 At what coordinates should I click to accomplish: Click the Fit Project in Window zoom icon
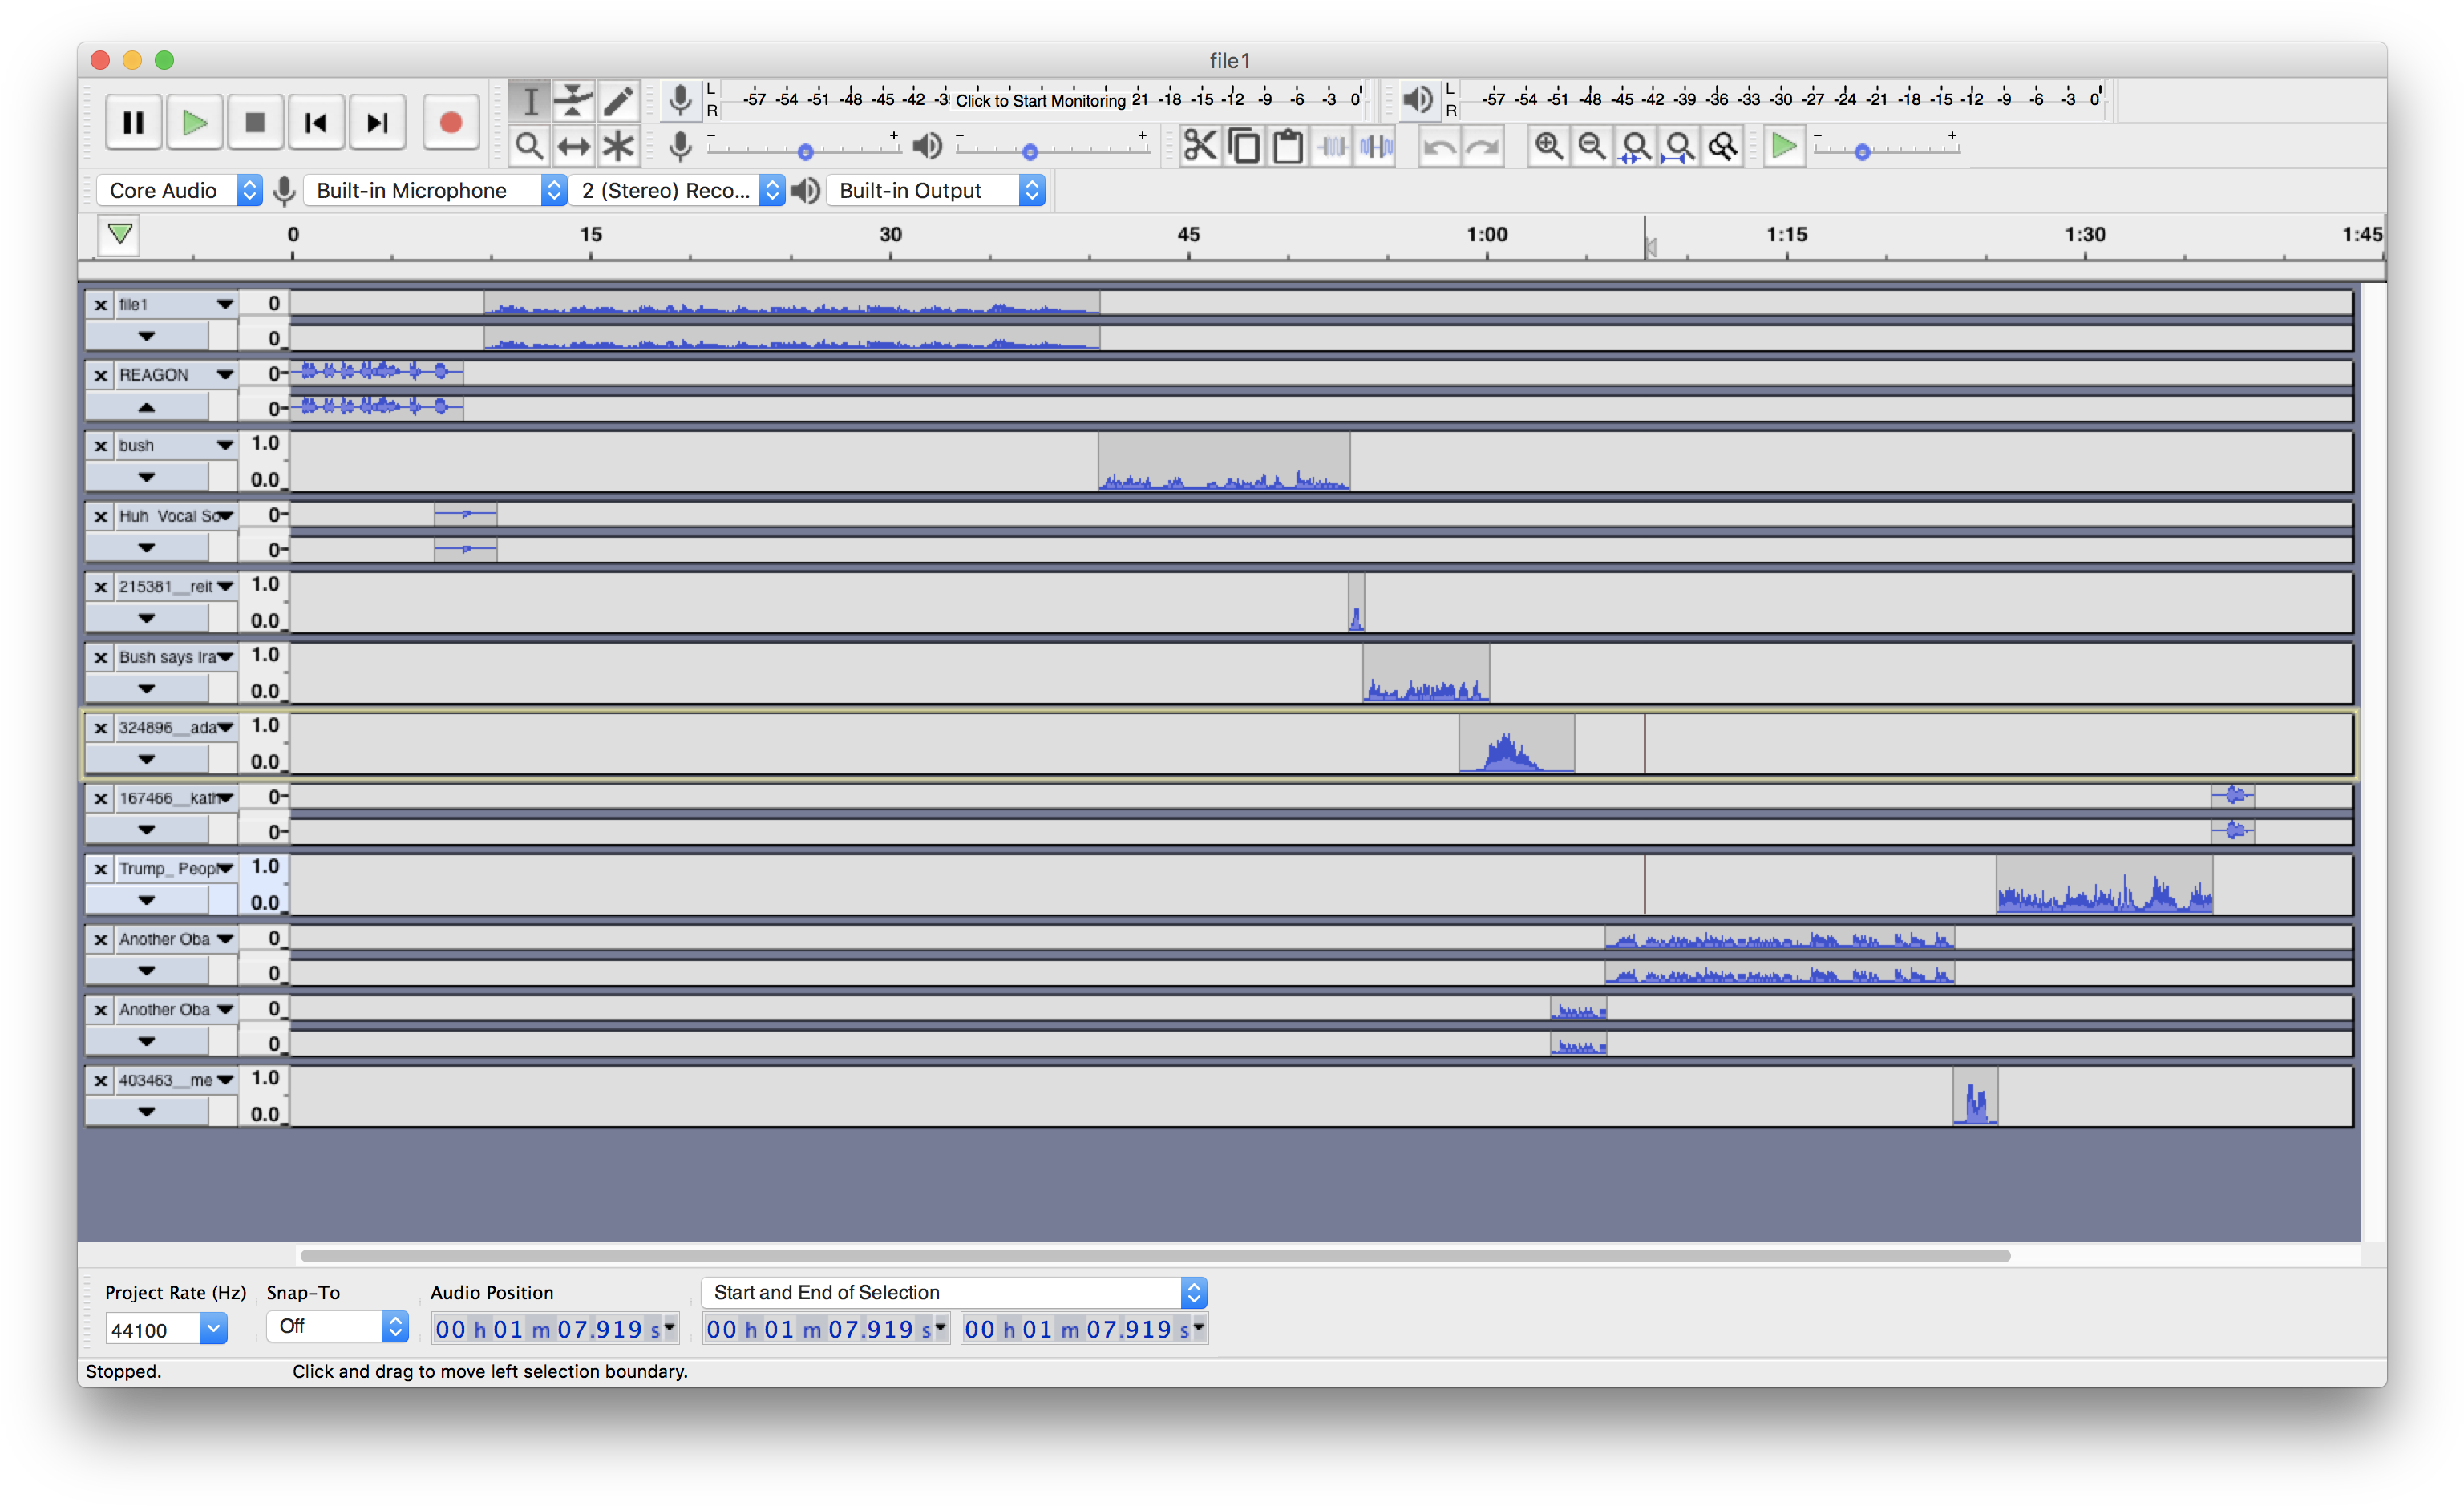tap(1678, 145)
